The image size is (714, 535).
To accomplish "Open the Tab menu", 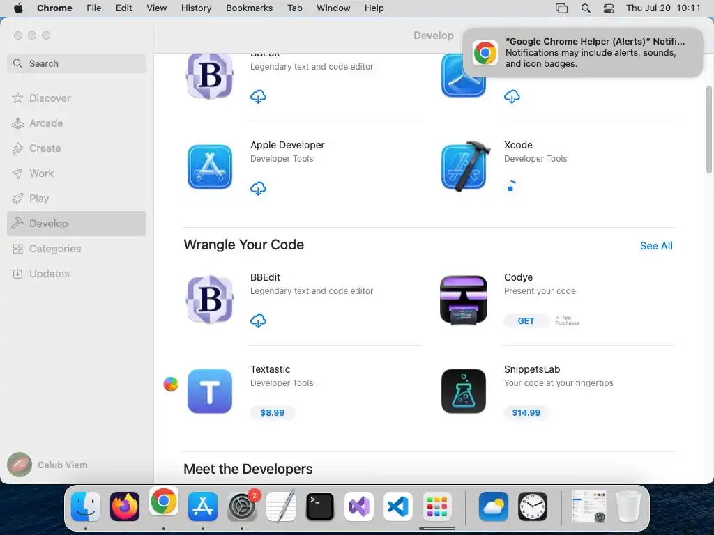I will [295, 8].
